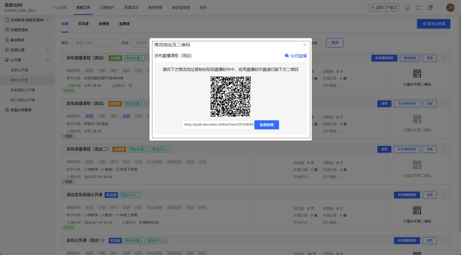The width and height of the screenshot is (461, 255).
Task: Click 受邀协同备课 sidebar icon
Action: pos(7,110)
